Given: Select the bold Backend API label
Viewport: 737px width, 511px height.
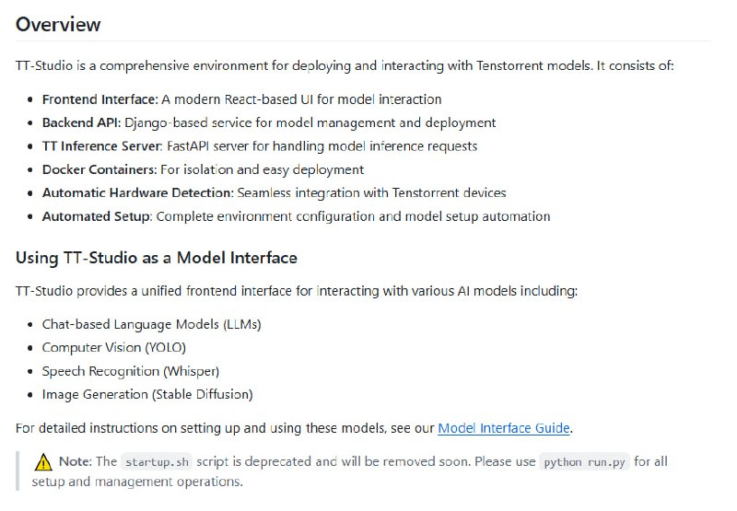Looking at the screenshot, I should coord(81,122).
